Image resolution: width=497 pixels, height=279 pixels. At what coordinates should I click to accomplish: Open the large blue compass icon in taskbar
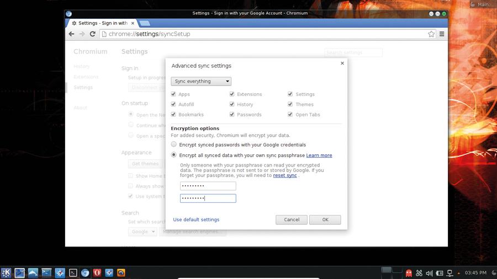point(60,273)
